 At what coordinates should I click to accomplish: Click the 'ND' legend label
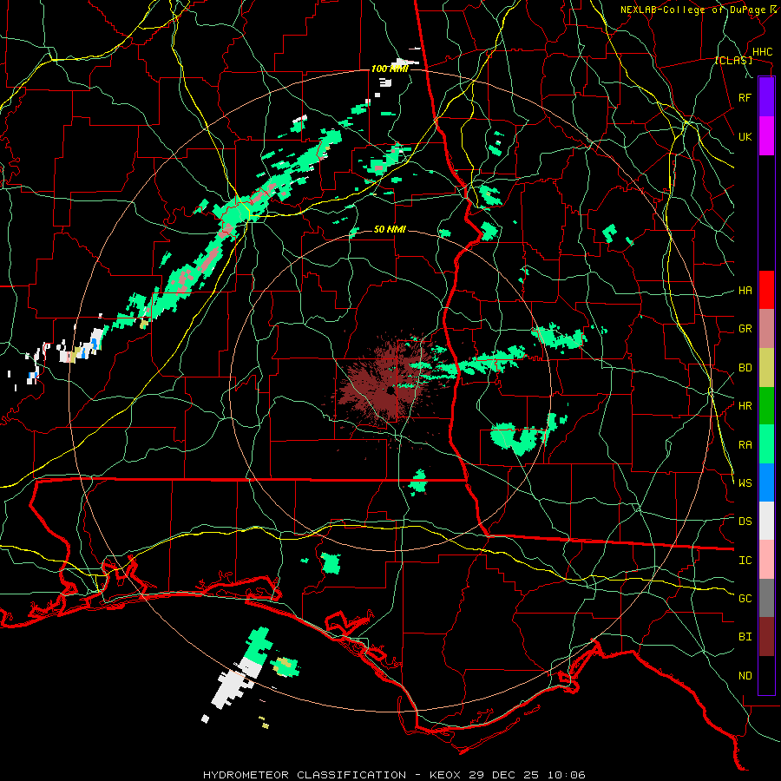745,676
